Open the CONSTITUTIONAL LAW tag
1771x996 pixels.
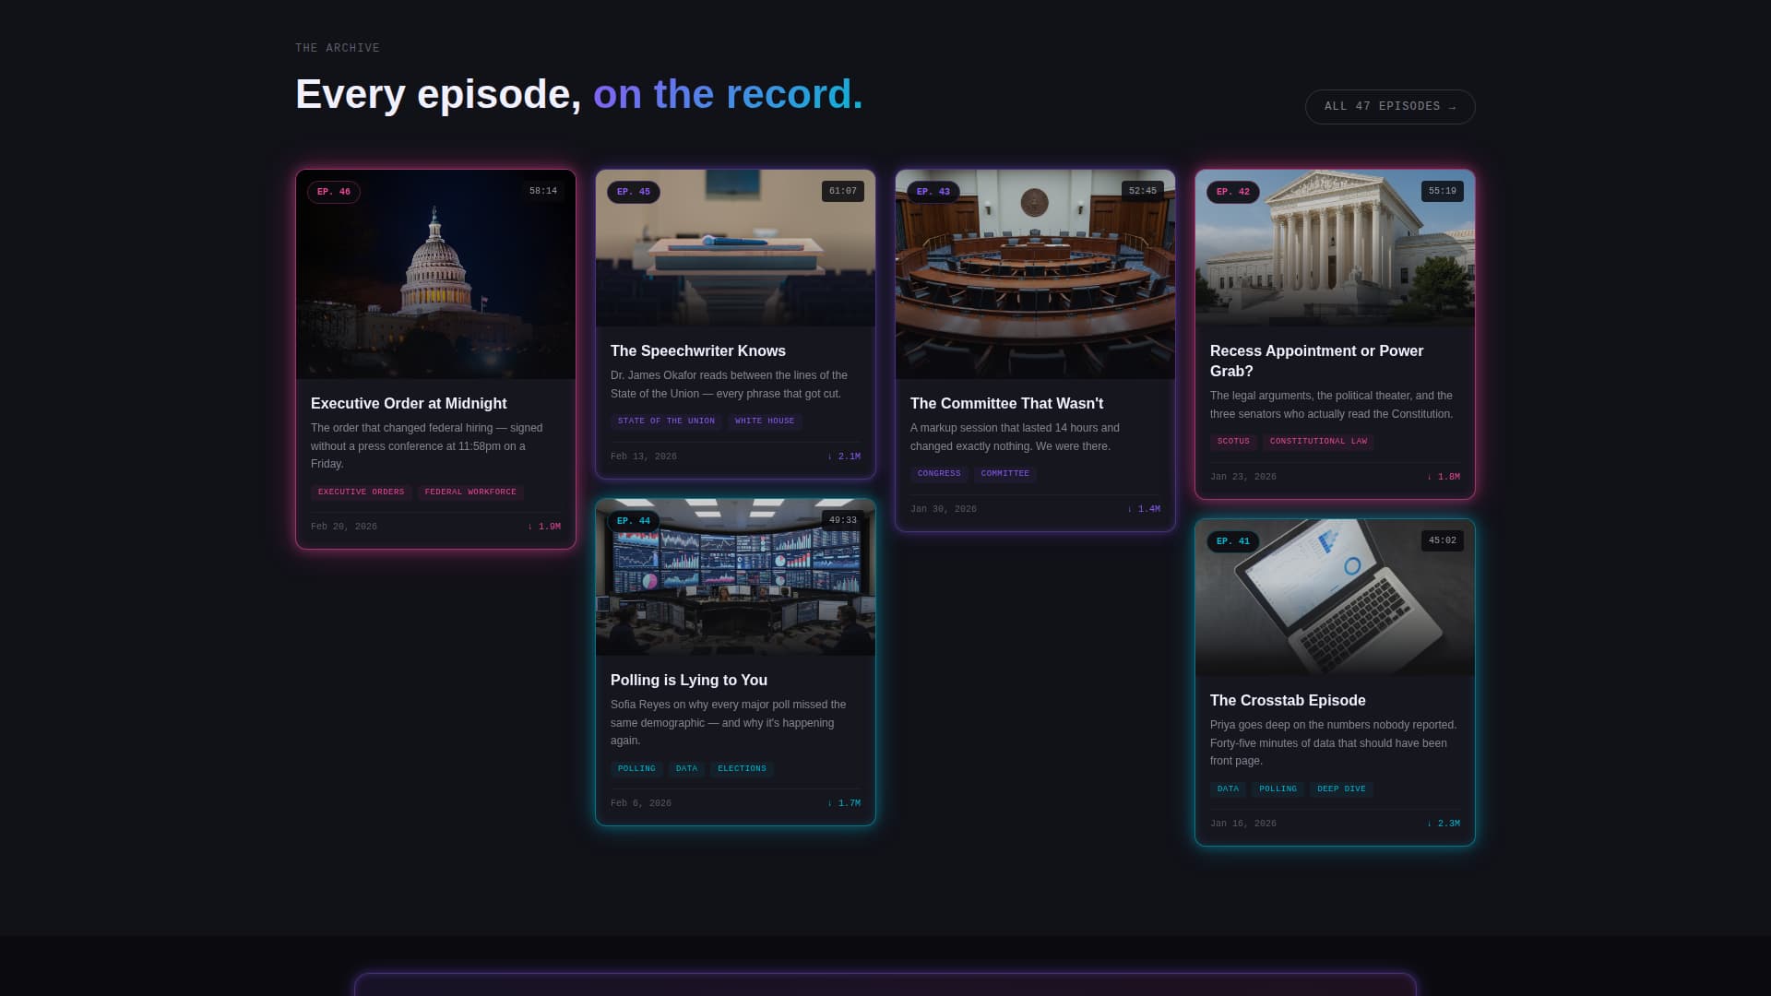pyautogui.click(x=1318, y=441)
